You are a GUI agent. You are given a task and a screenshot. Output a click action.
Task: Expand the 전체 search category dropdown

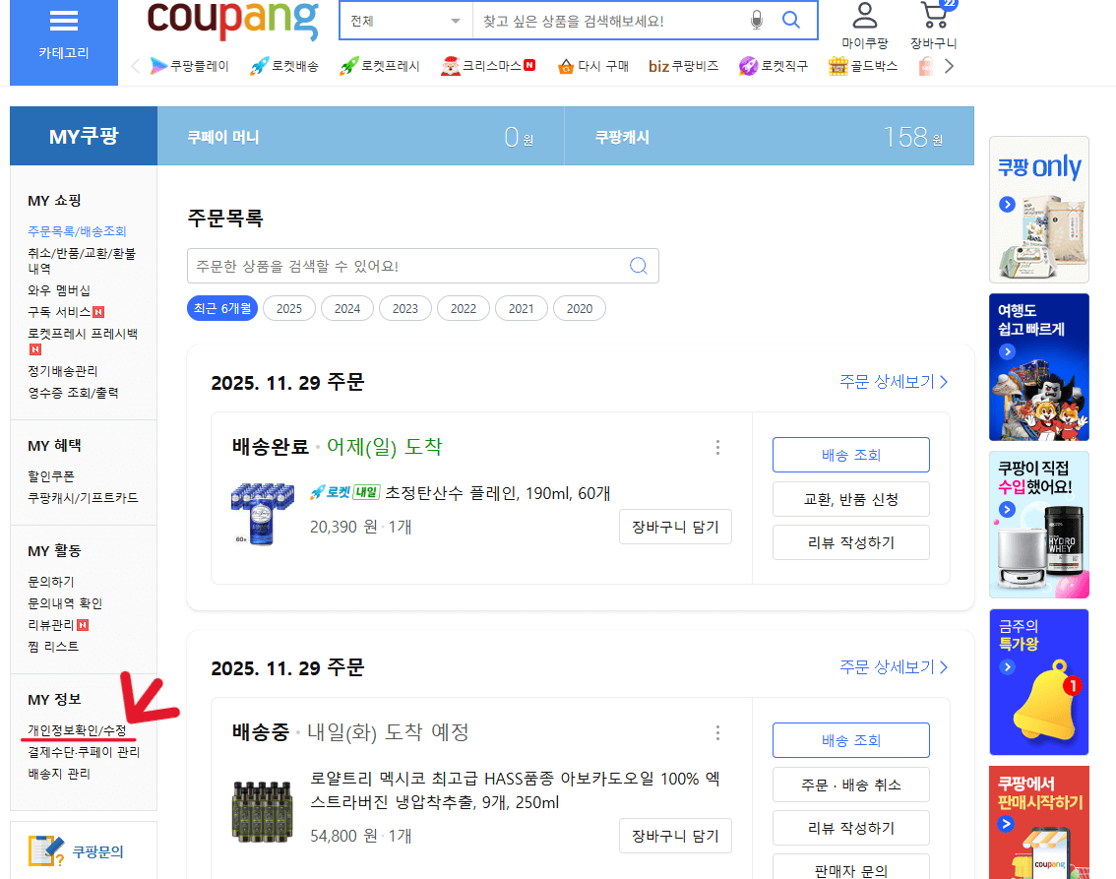point(406,21)
